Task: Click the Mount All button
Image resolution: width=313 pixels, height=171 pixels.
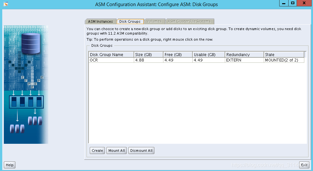Action: pyautogui.click(x=116, y=151)
